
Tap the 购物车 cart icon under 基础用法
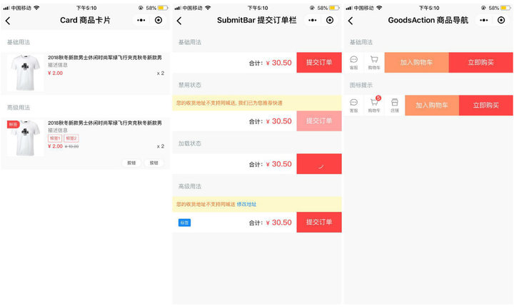point(374,63)
